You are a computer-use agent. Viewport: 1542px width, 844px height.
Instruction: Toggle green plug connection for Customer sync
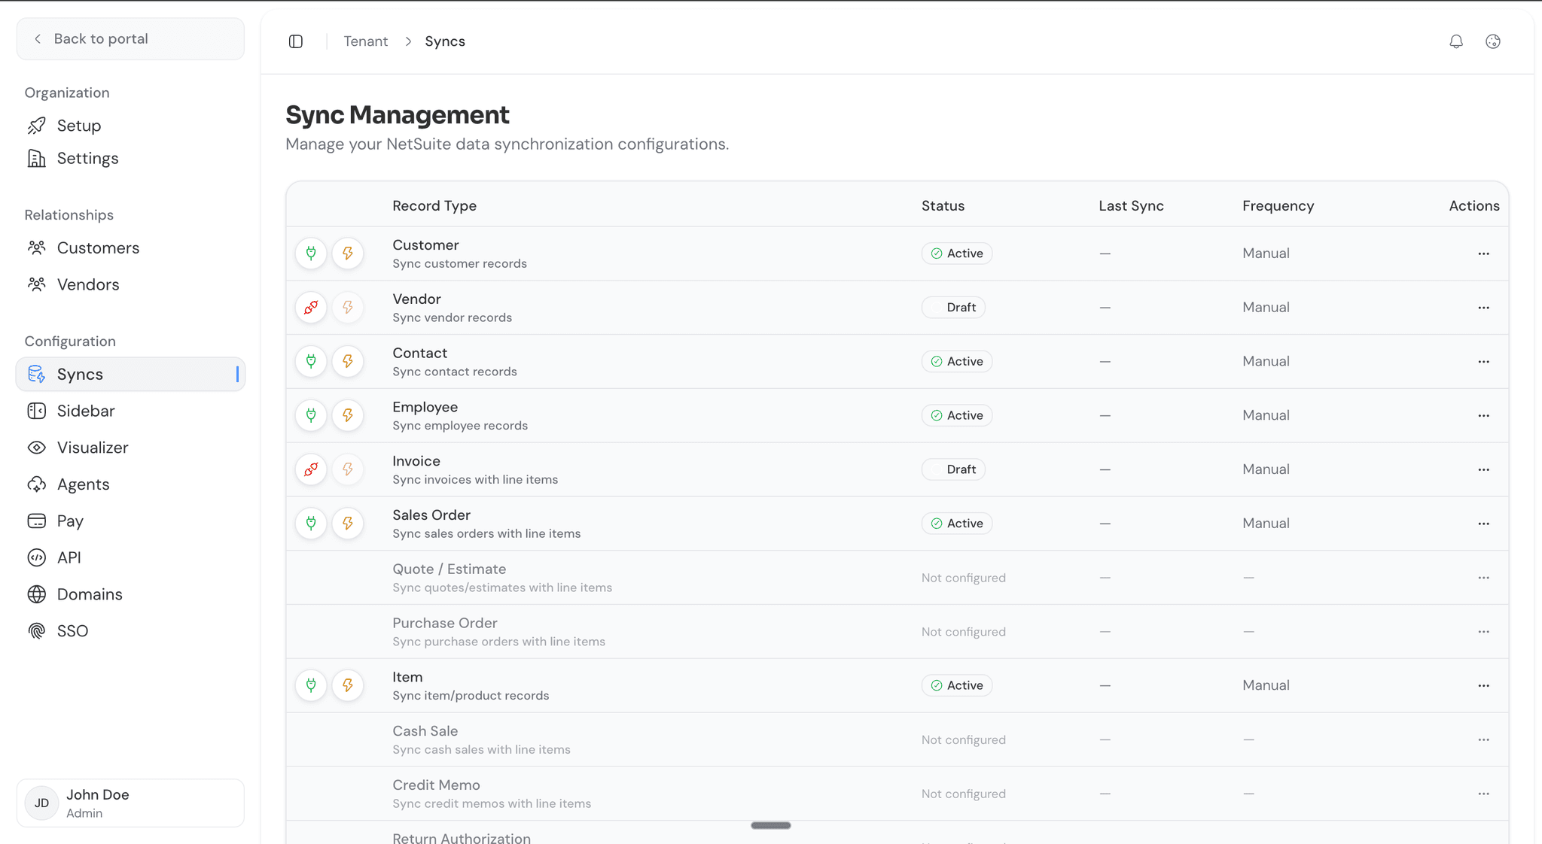(311, 254)
